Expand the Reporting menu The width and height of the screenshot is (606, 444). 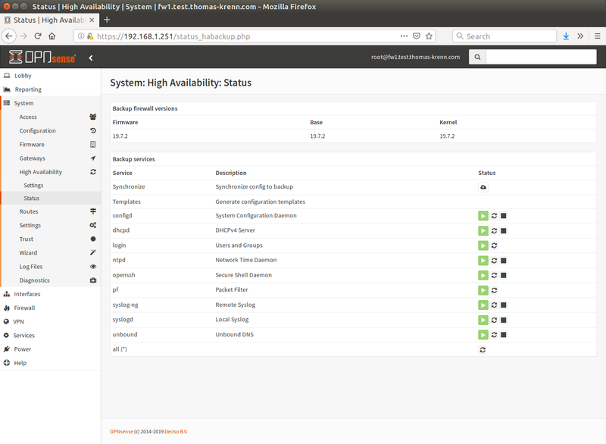pyautogui.click(x=51, y=89)
